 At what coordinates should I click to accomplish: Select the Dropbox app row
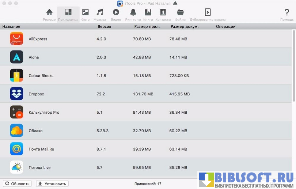[x=110, y=94]
